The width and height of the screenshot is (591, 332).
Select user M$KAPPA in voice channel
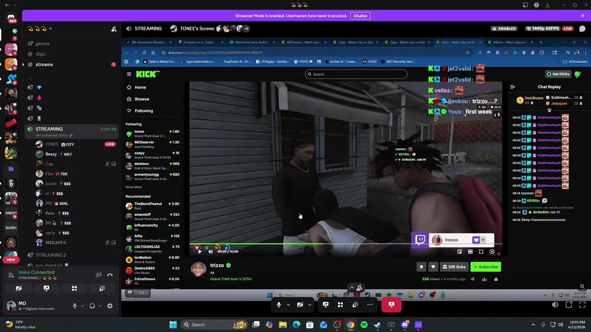55,243
